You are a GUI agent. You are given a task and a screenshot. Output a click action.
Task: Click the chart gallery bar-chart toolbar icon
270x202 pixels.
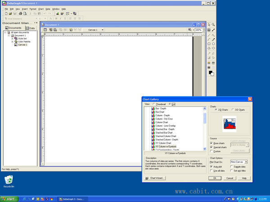point(58,13)
